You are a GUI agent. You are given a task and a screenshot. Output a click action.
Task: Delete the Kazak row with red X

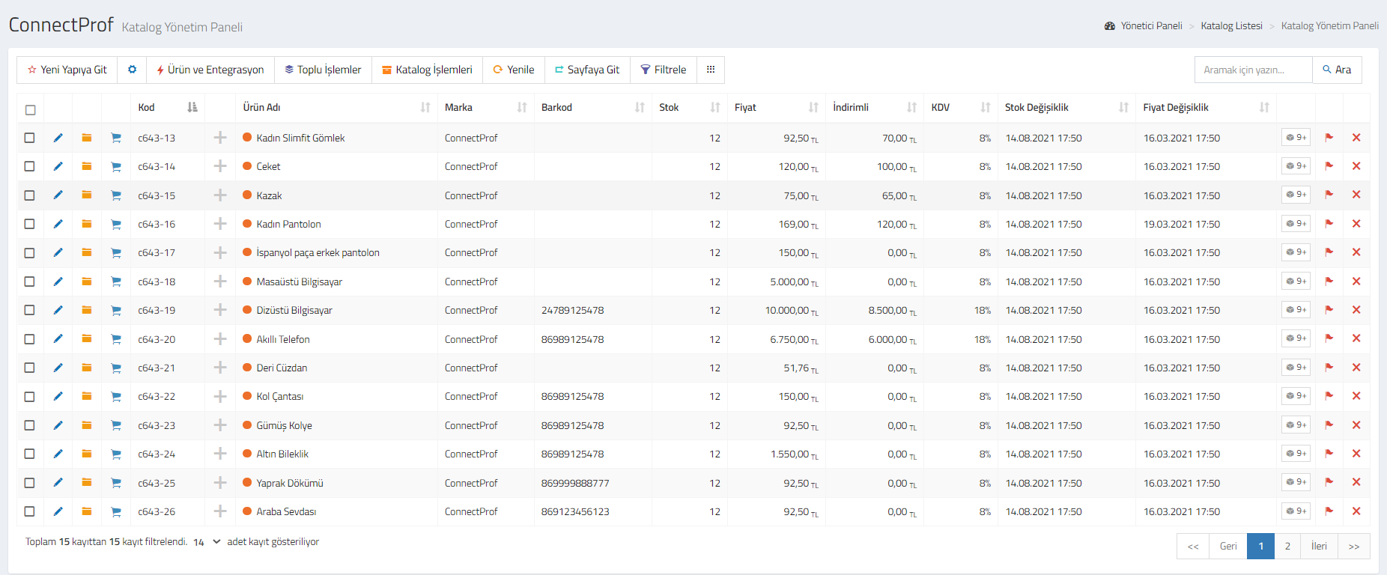point(1356,195)
